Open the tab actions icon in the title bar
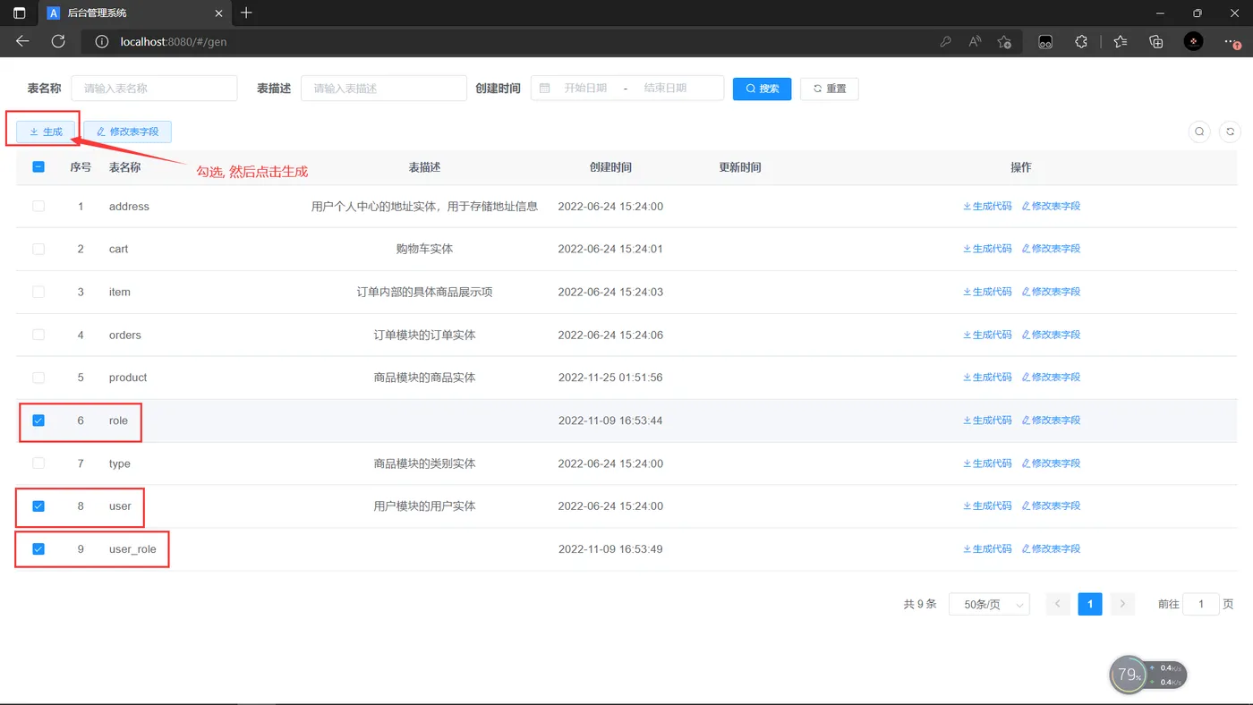Viewport: 1253px width, 705px height. pyautogui.click(x=20, y=13)
